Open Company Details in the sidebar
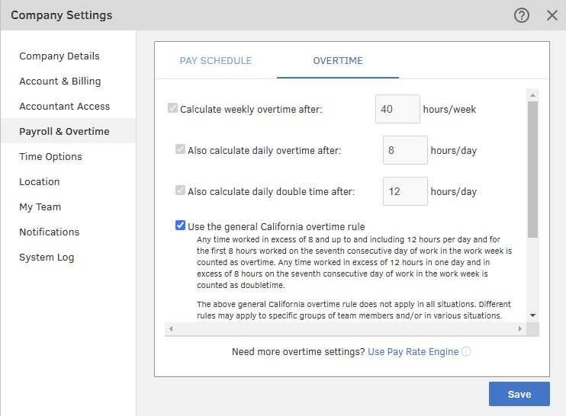This screenshot has height=416, width=566. coord(59,56)
